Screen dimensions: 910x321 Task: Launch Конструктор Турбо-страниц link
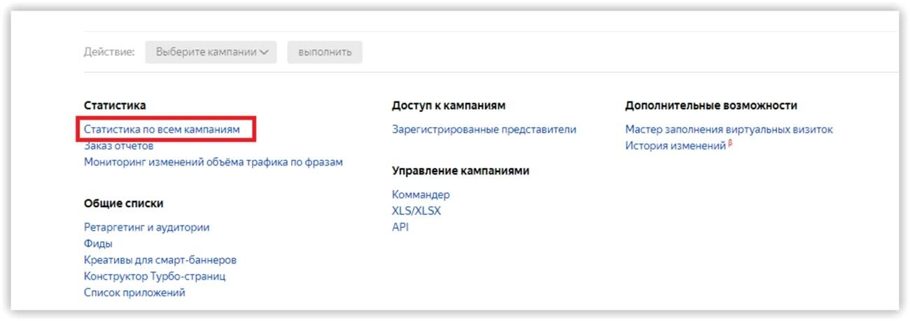click(155, 276)
